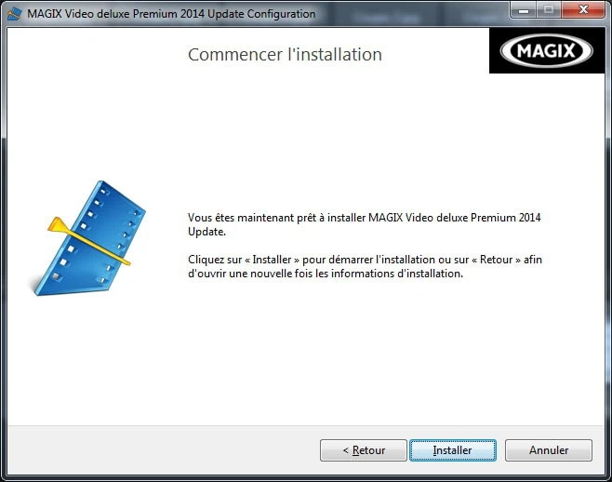Click the small installer icon in title bar
Viewport: 612px width, 482px height.
(x=16, y=14)
